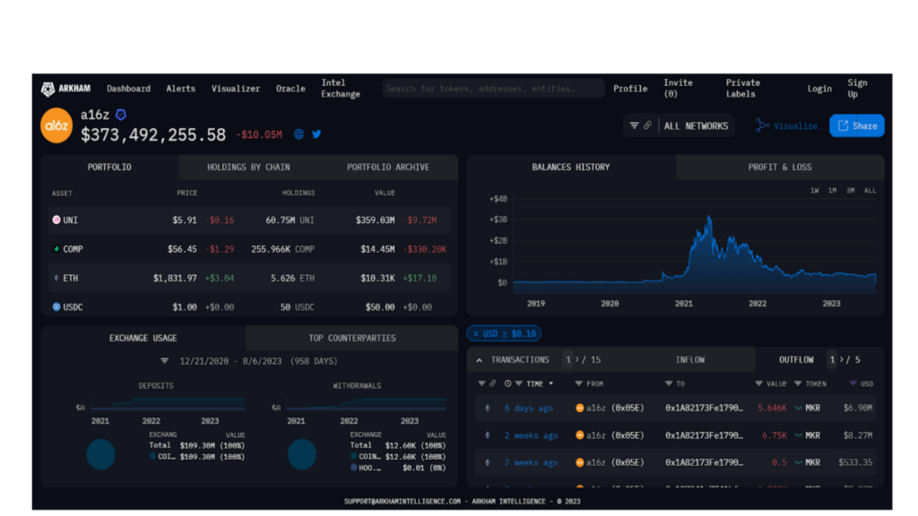Open the 6 days ago transaction link
918x516 pixels.
528,408
